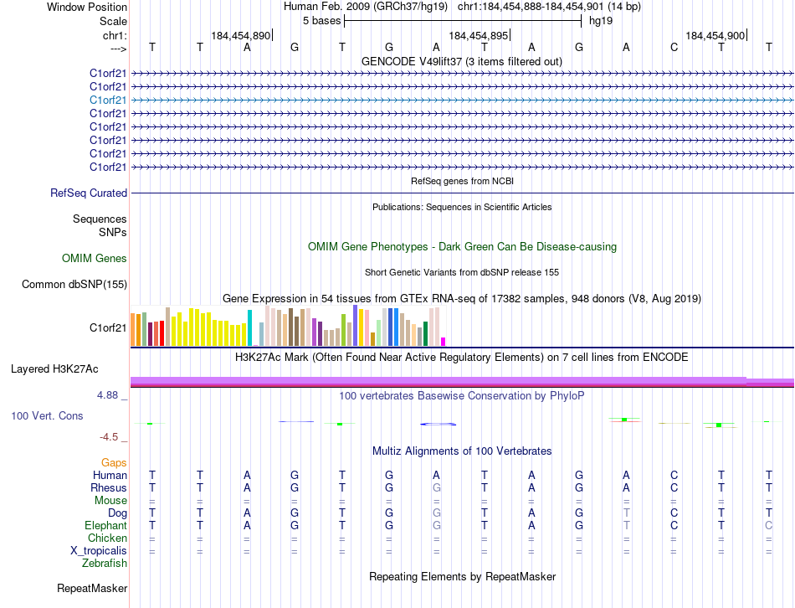Click the Multiz Alignments of 100 Vertebrates title
Screen dimensions: 795x608
pyautogui.click(x=462, y=451)
